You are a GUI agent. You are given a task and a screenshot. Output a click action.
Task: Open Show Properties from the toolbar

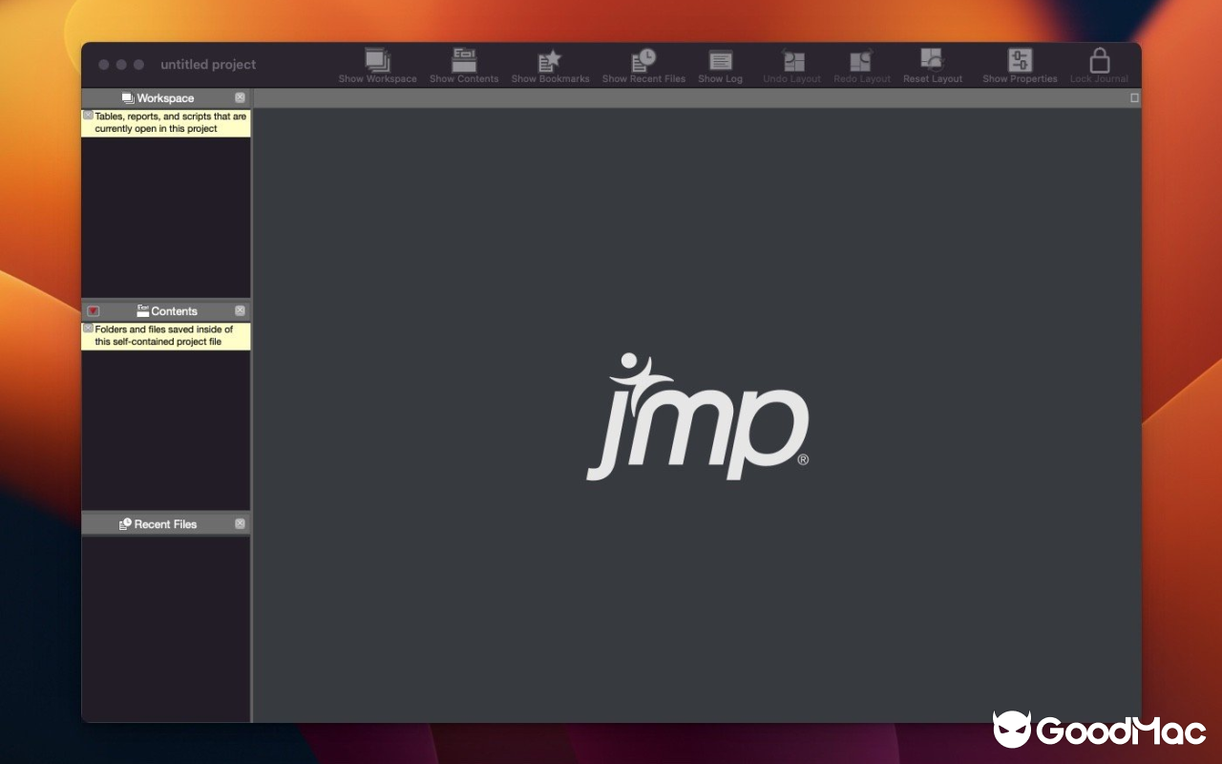point(1020,59)
